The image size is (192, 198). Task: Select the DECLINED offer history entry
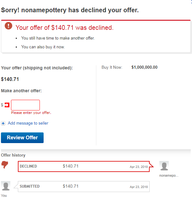point(84,166)
